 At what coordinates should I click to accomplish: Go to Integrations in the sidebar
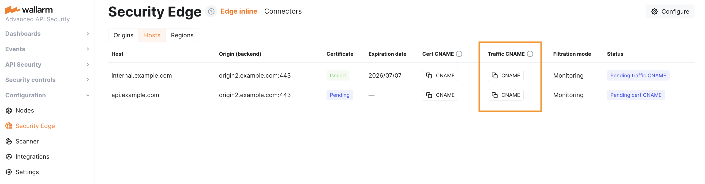[32, 157]
